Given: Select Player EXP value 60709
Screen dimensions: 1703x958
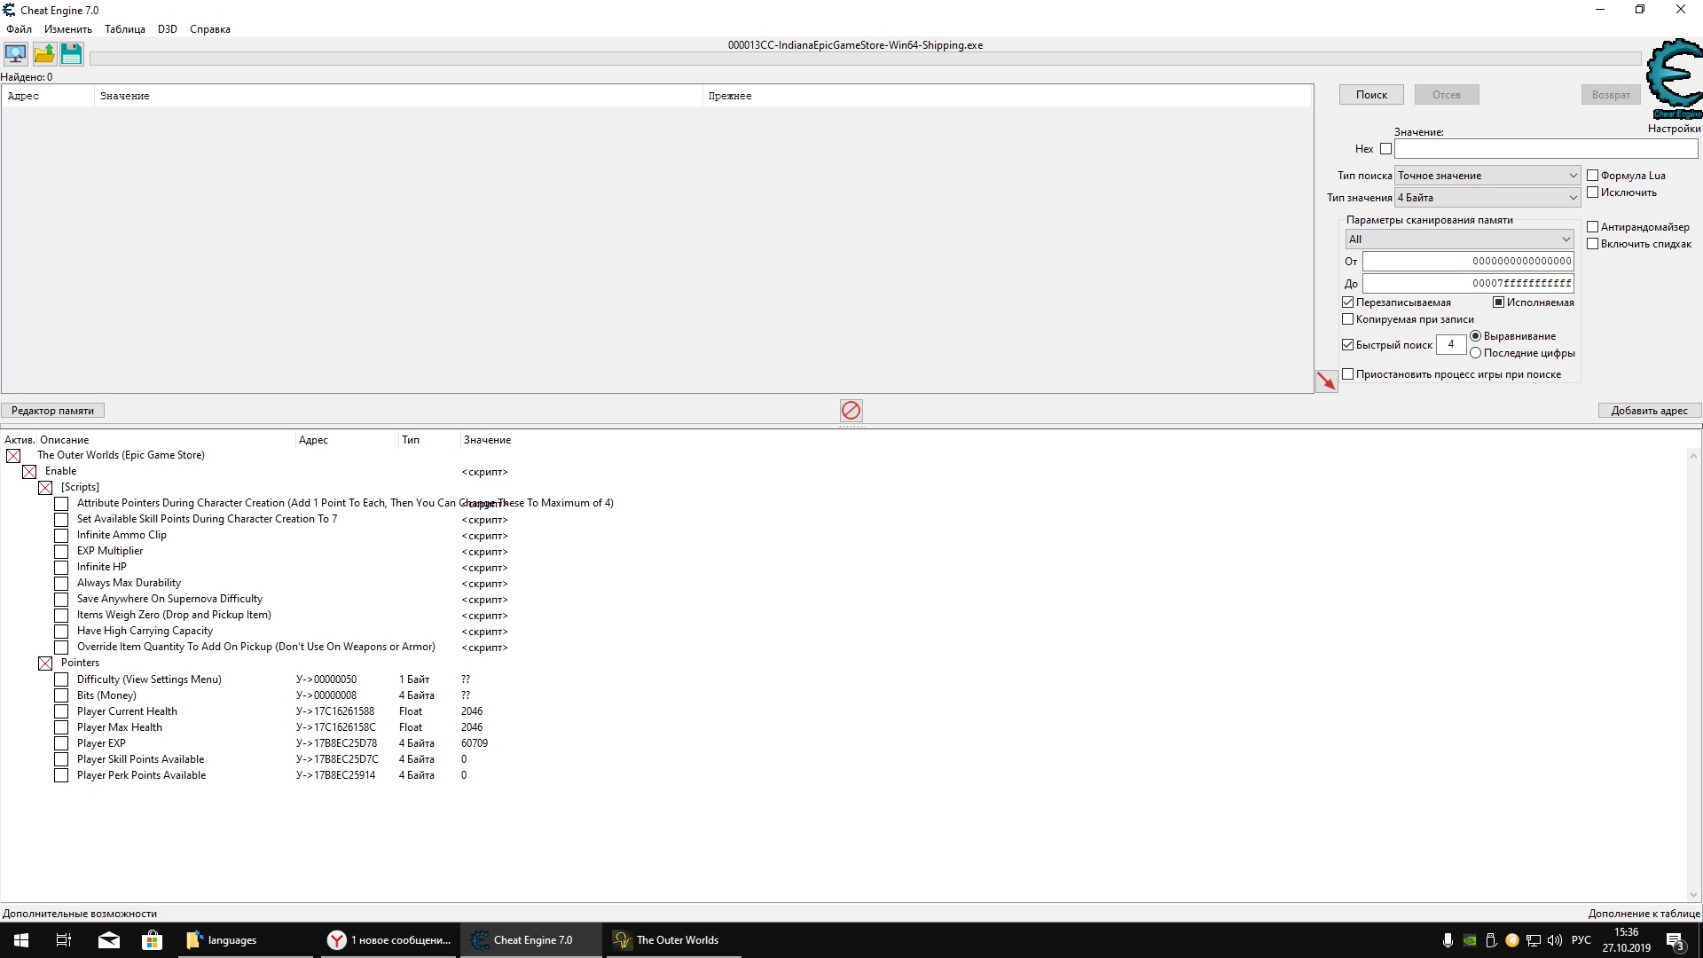Looking at the screenshot, I should coord(475,743).
